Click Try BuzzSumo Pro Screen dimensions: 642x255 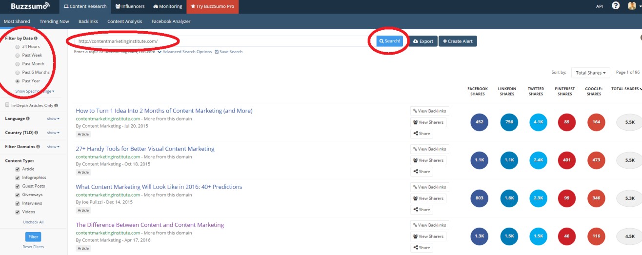pos(212,6)
